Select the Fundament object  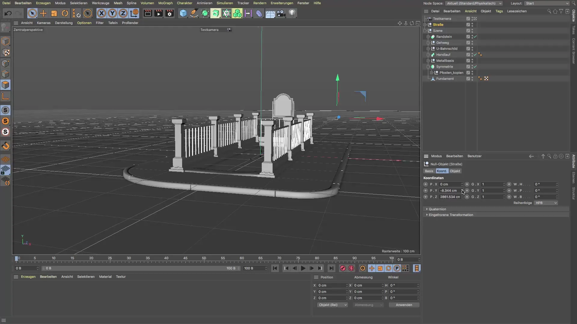(445, 79)
